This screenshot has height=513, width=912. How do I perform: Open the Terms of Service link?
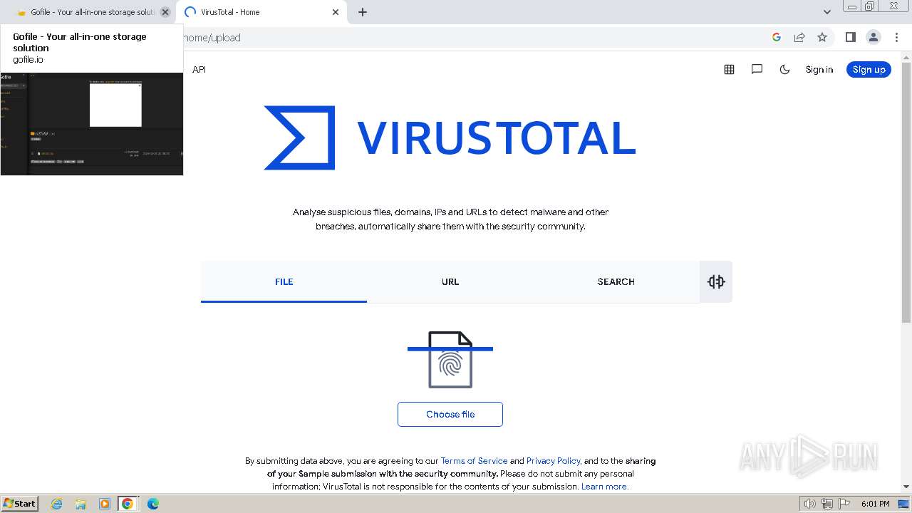coord(475,461)
